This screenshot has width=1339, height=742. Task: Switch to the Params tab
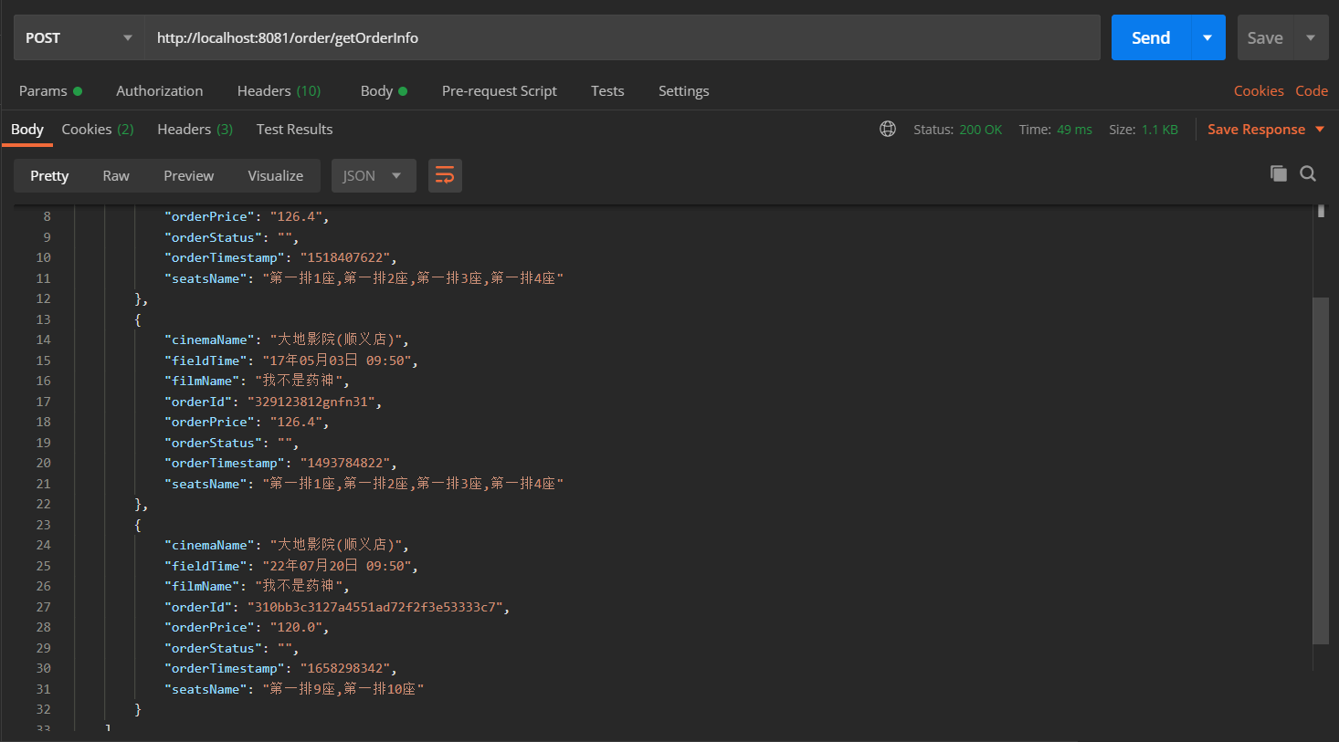click(x=50, y=90)
